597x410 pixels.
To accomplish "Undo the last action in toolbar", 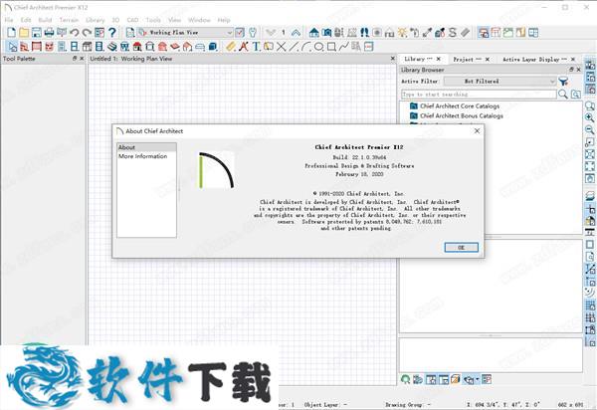I will click(75, 33).
